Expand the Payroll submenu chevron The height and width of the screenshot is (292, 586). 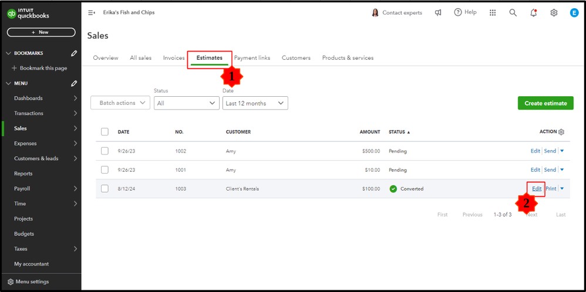[x=75, y=189]
